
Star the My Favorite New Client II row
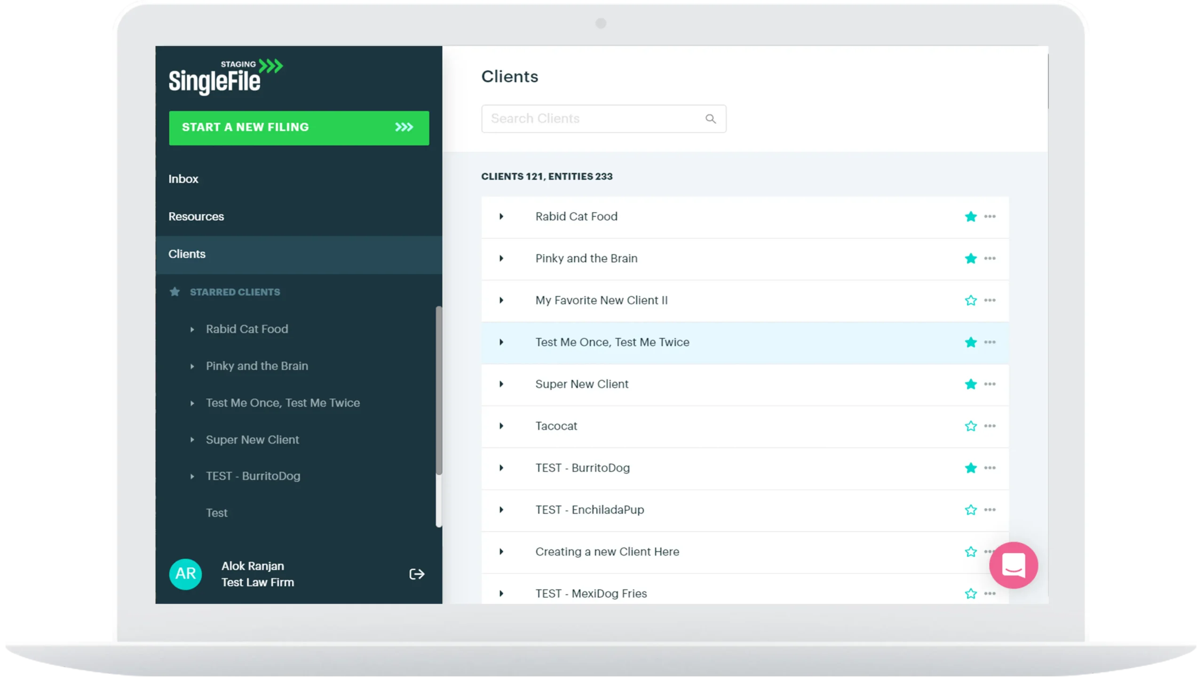tap(970, 300)
